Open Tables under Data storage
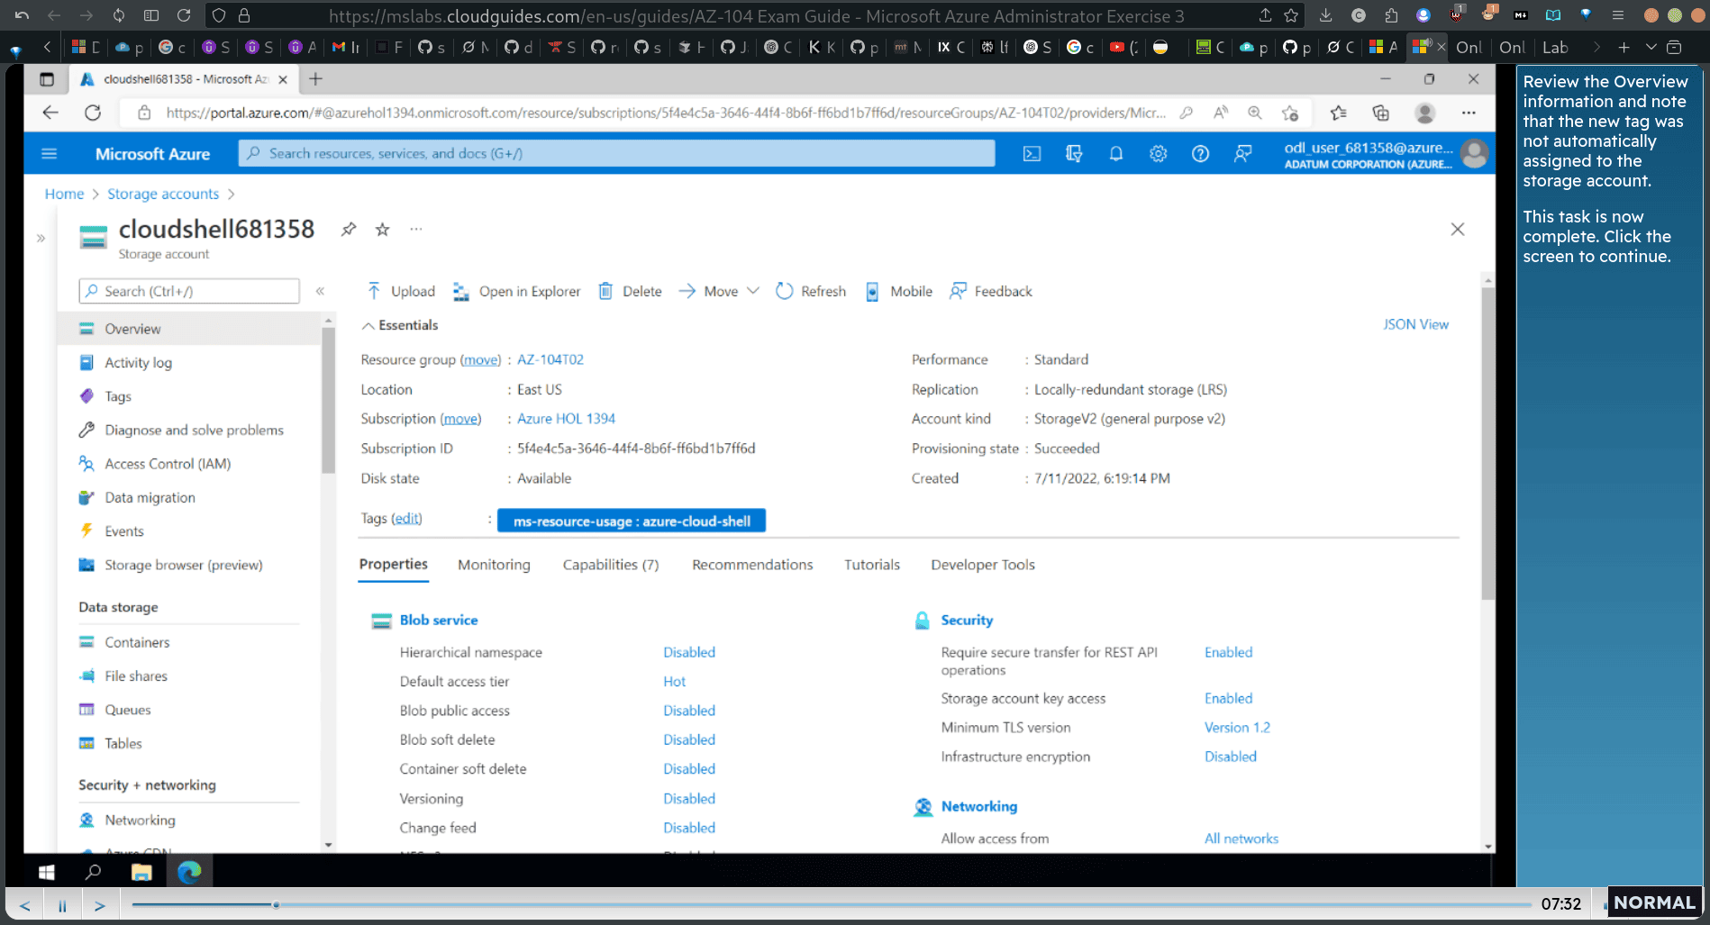The image size is (1710, 925). (x=189, y=744)
